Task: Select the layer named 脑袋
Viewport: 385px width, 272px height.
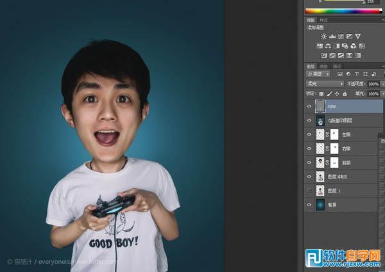Action: click(346, 163)
